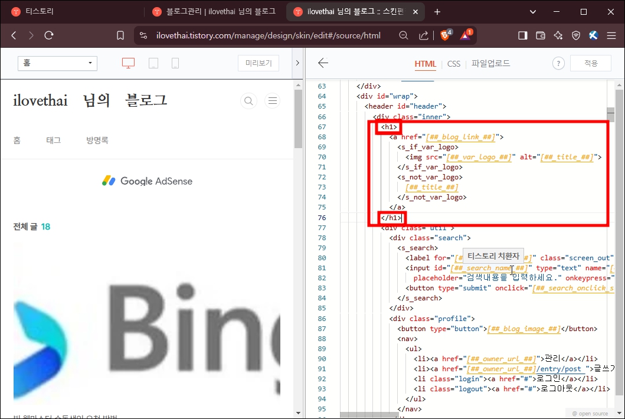
Task: Open Brave Leo AI sparkle icon
Action: pyautogui.click(x=558, y=35)
